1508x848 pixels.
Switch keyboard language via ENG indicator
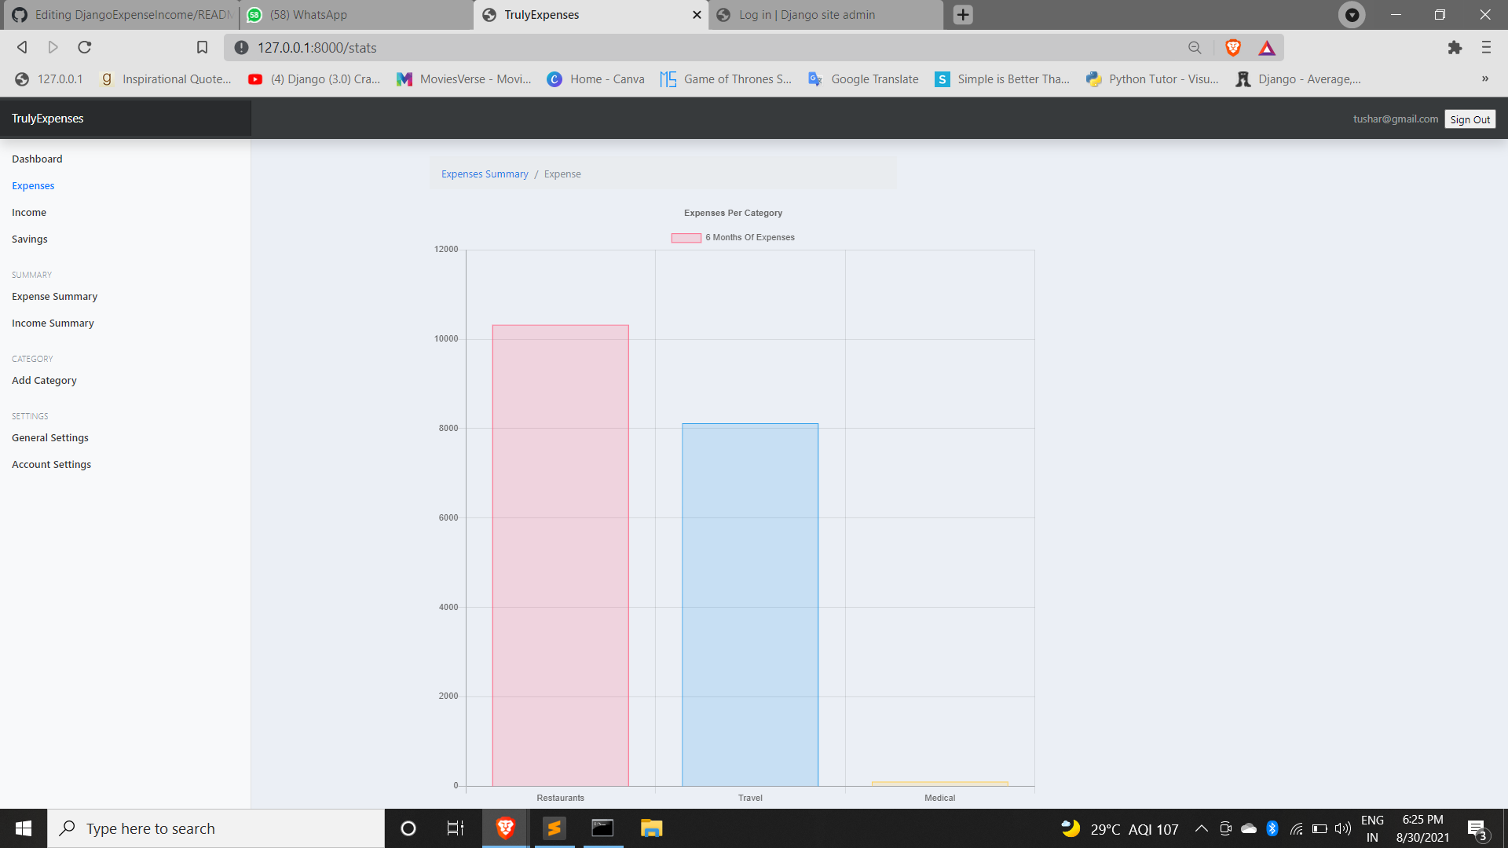(1372, 828)
